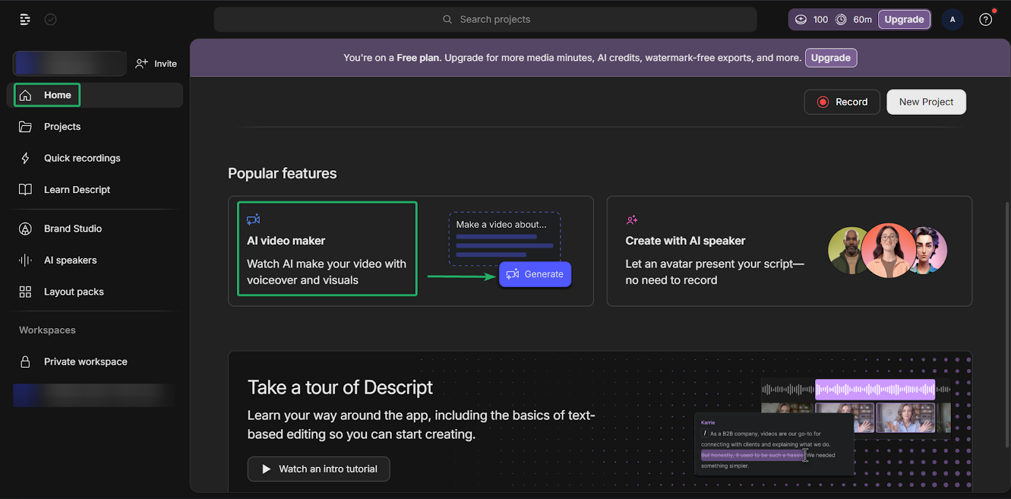Viewport: 1011px width, 499px height.
Task: Click the Learn Descript book icon
Action: click(x=25, y=190)
